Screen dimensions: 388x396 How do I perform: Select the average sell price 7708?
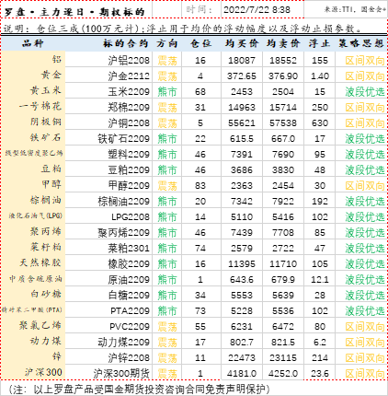pos(283,233)
